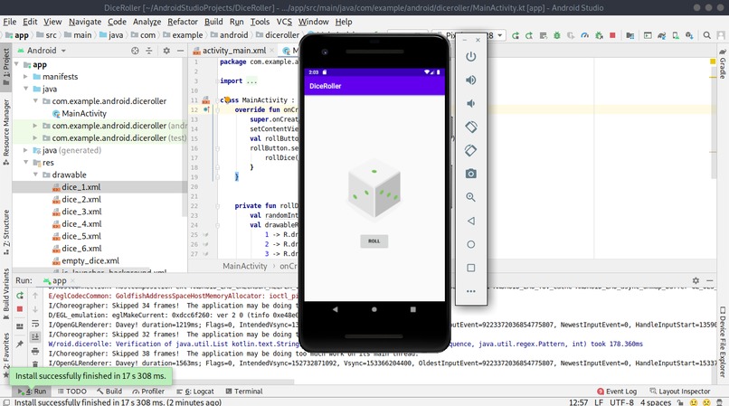Open Run panel settings gear
Image resolution: width=729 pixels, height=406 pixels.
[696, 280]
